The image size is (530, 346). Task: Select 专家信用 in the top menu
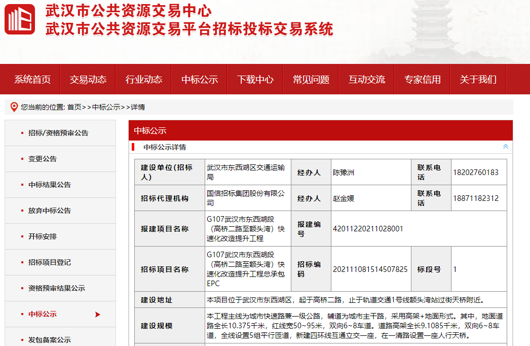423,80
